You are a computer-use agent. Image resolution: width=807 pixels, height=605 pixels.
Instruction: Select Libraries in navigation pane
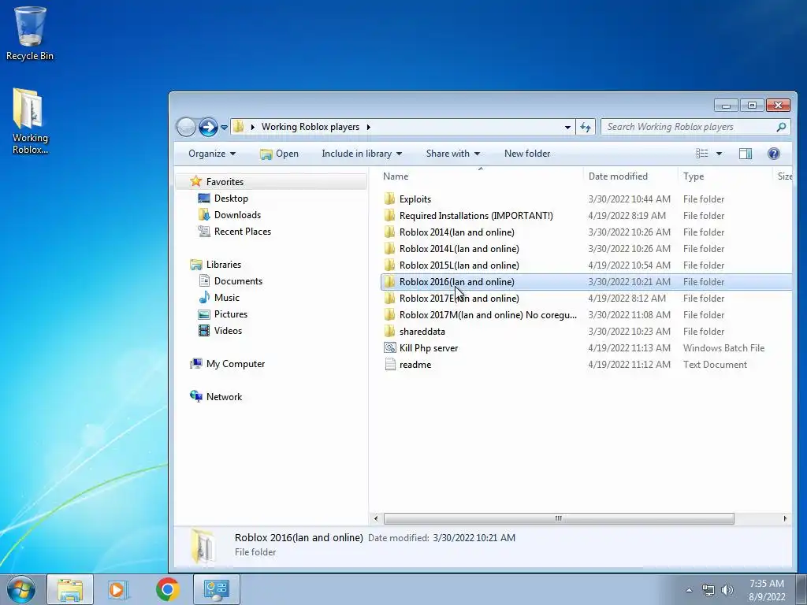[223, 265]
